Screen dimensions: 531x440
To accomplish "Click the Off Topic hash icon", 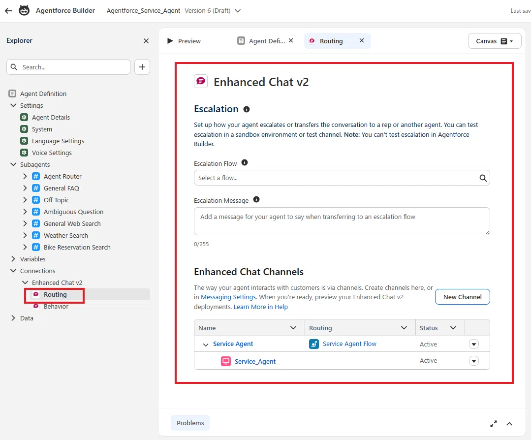I will coord(36,200).
